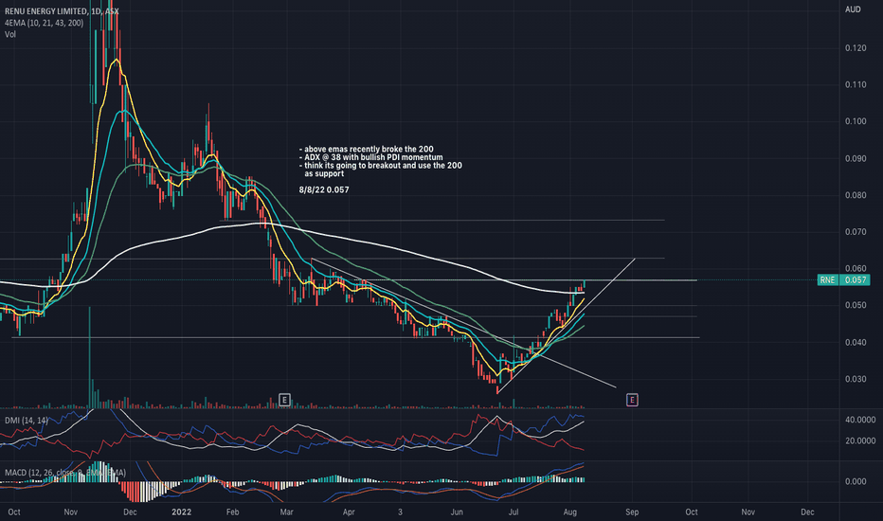Click the Dec label at the far right
883x521 pixels.
pyautogui.click(x=807, y=512)
